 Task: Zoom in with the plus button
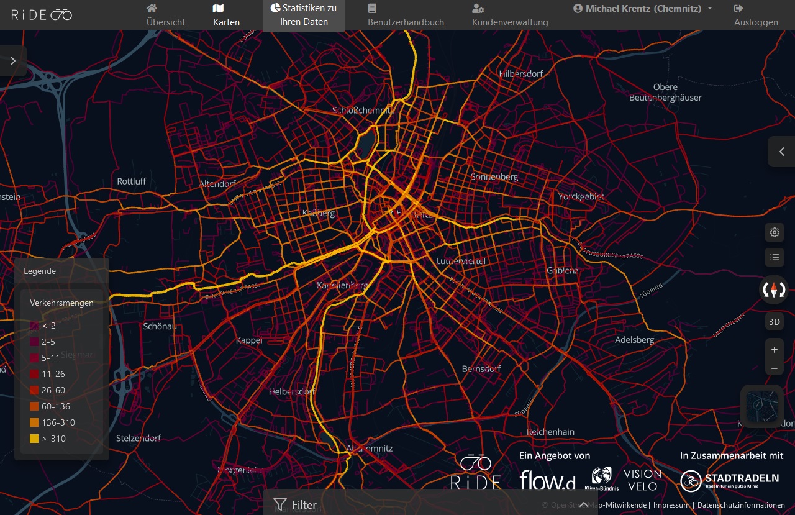(x=775, y=350)
